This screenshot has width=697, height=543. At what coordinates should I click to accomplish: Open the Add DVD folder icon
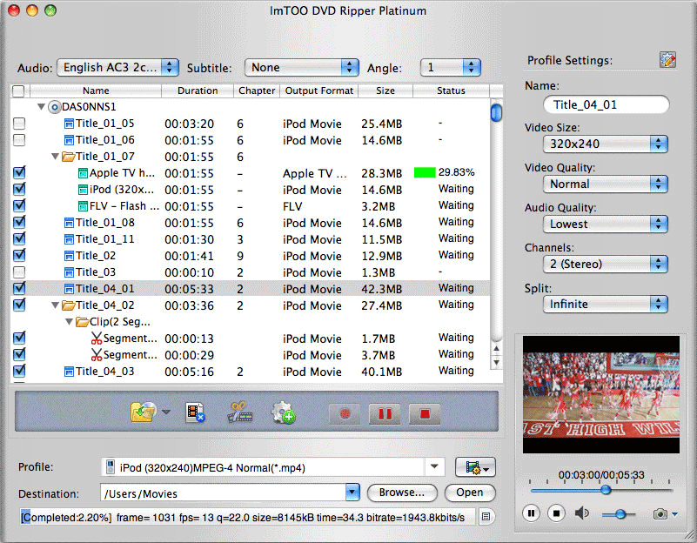pos(143,412)
